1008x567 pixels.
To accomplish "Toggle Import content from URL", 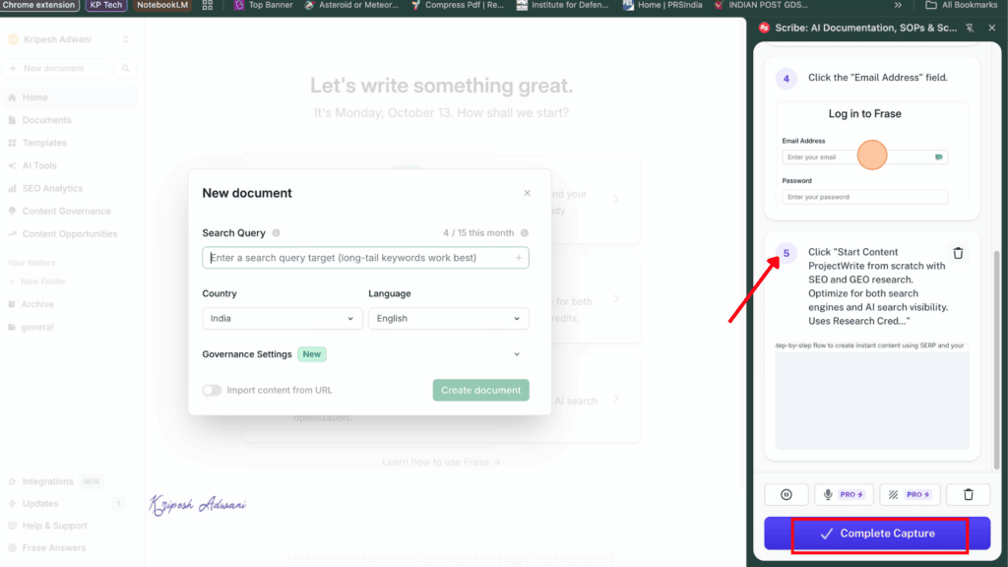I will coord(212,390).
